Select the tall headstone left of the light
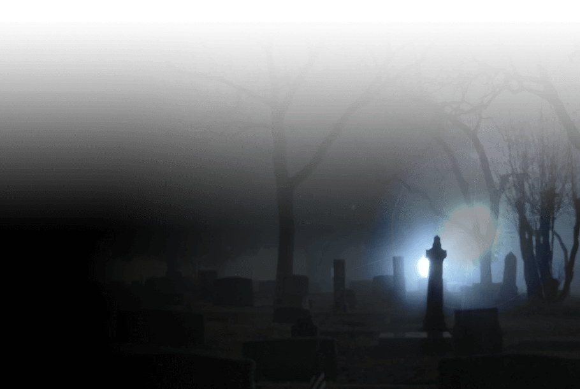Screen dimensions: 580x389 pyautogui.click(x=399, y=273)
